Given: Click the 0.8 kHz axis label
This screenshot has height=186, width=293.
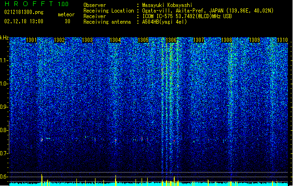Looking at the screenshot, I should [x=4, y=130].
